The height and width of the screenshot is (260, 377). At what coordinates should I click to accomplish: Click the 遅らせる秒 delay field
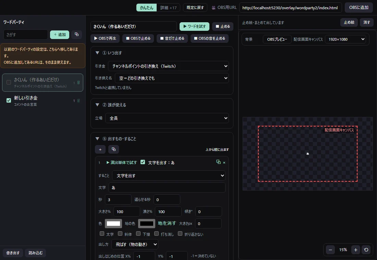click(167, 199)
